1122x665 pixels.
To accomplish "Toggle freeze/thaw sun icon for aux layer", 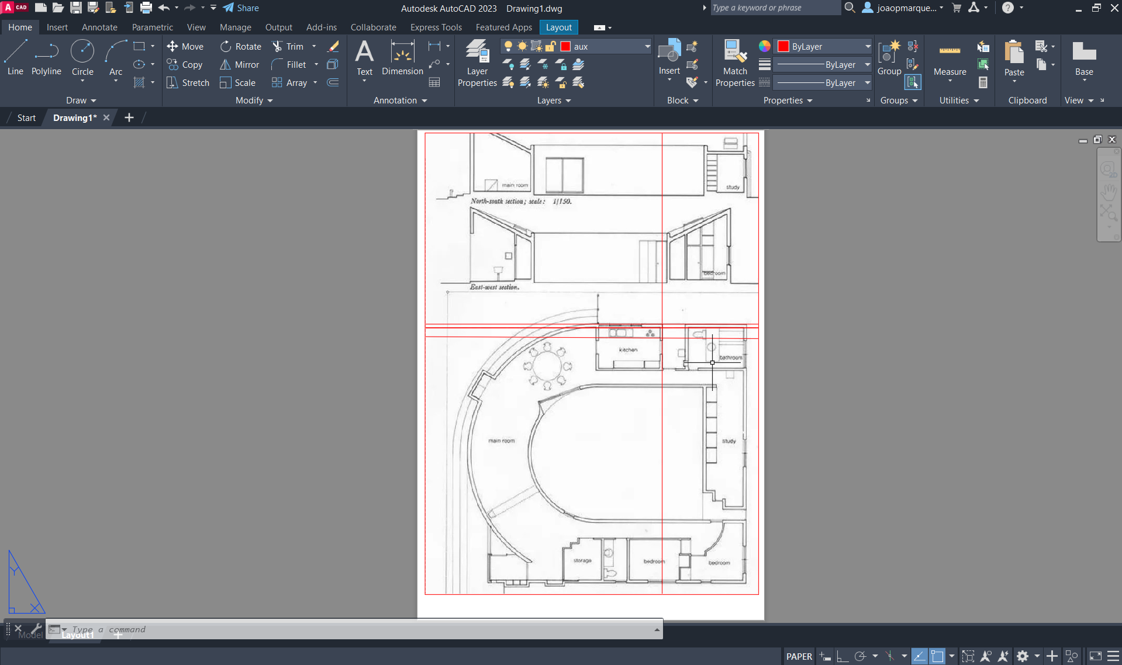I will (522, 46).
